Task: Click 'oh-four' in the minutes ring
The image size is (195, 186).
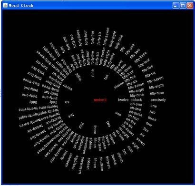Action: click(x=133, y=117)
